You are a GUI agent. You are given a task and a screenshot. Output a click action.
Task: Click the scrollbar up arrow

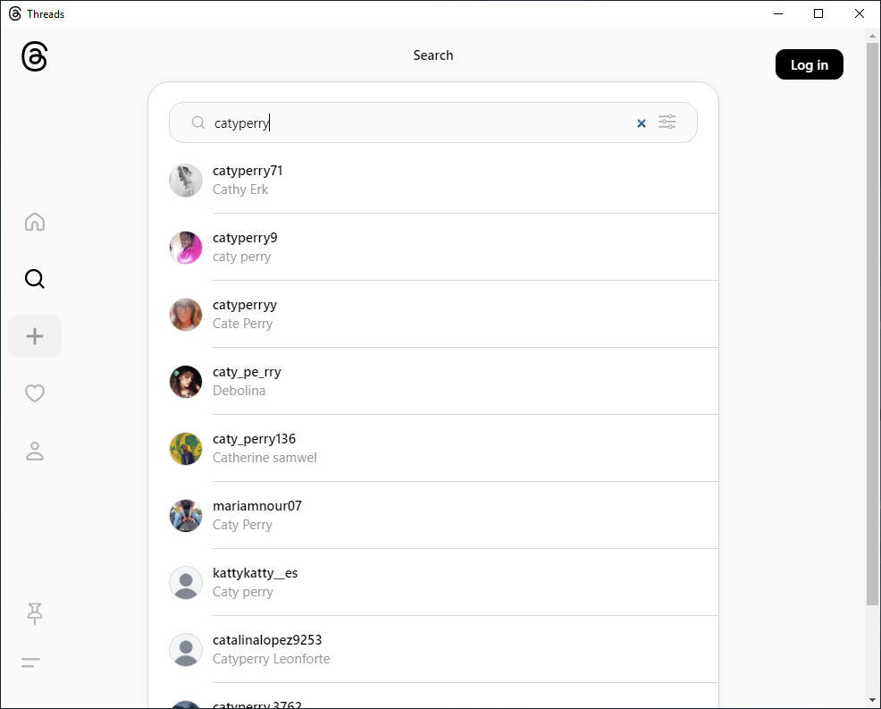(x=872, y=36)
